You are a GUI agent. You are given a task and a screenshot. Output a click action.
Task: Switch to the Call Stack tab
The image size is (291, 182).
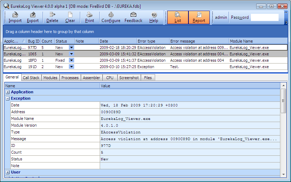(x=31, y=78)
